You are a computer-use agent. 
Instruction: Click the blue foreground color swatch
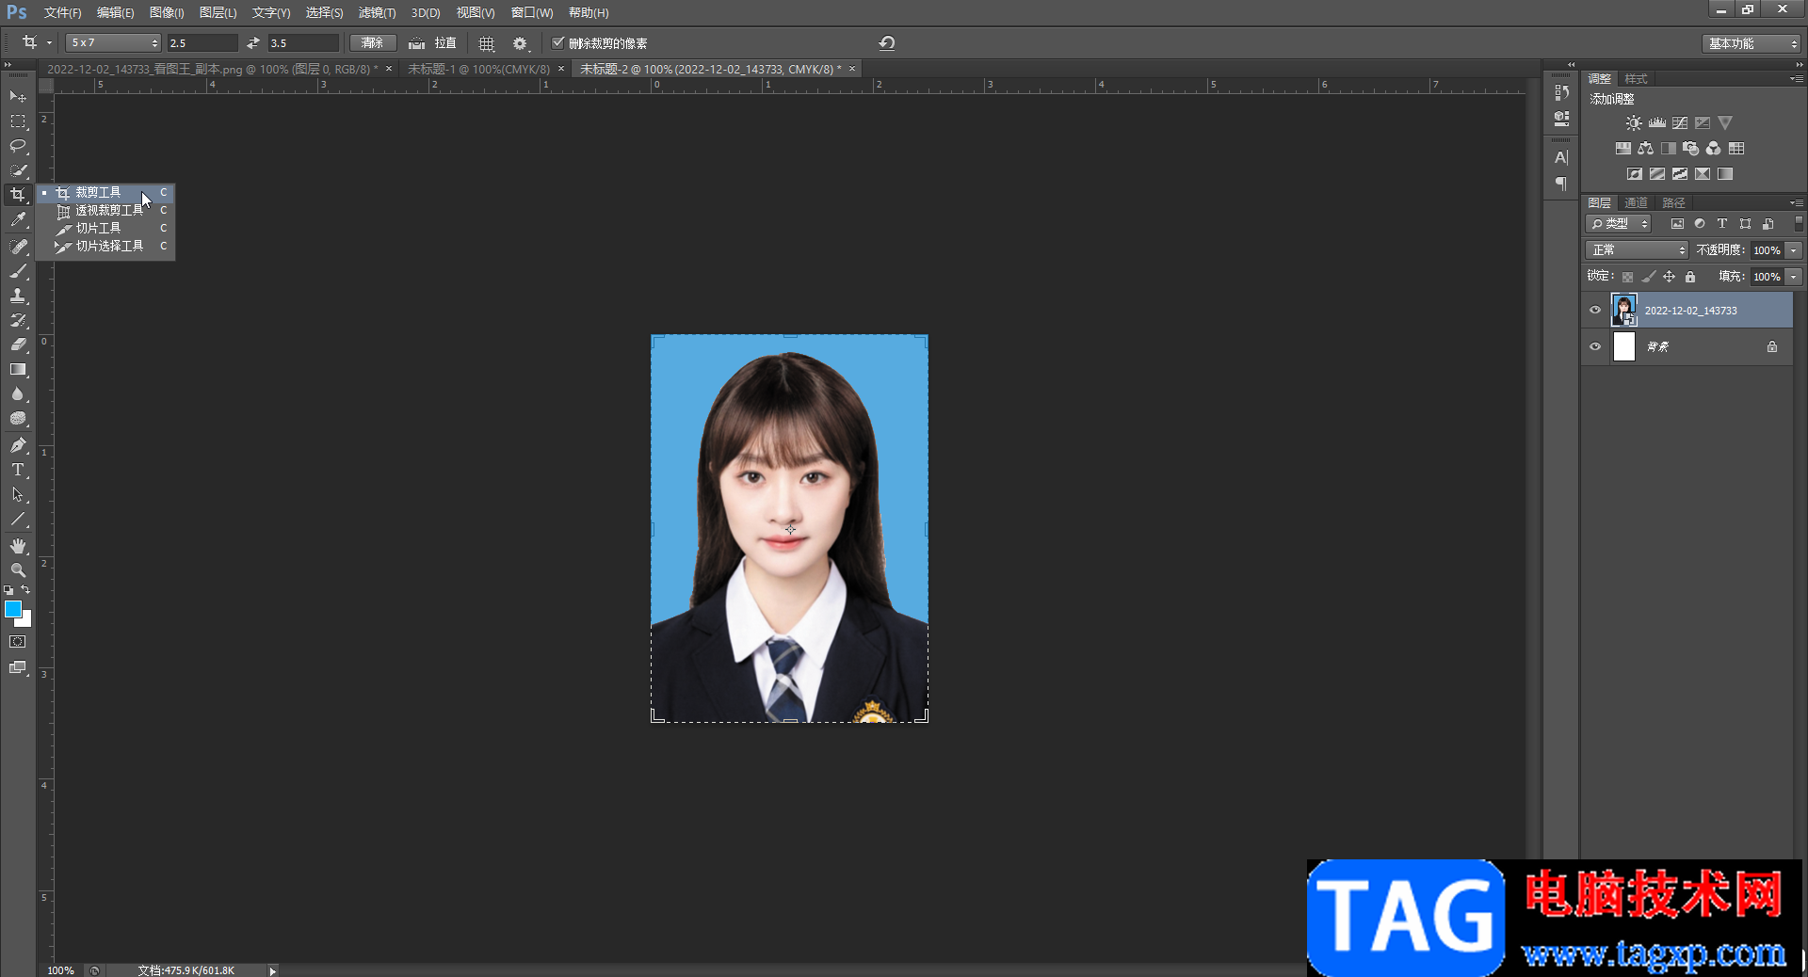pyautogui.click(x=13, y=610)
